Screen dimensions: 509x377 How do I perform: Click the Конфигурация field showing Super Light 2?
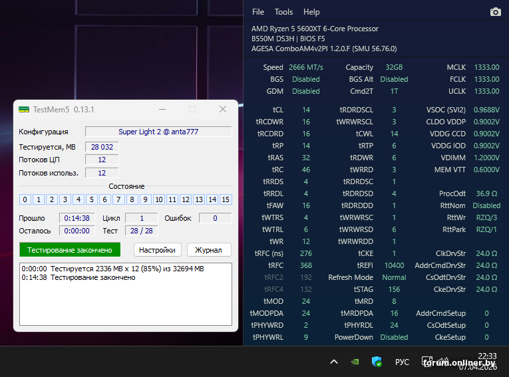coord(158,132)
